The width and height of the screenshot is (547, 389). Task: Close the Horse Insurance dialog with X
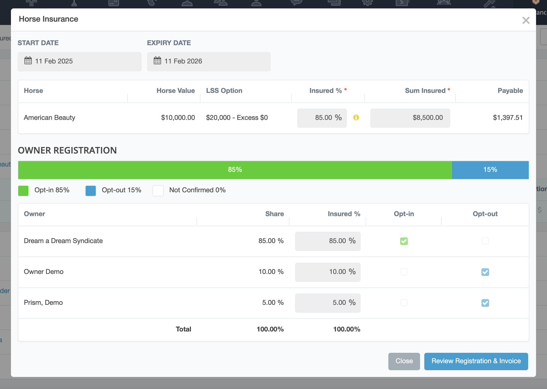pyautogui.click(x=526, y=20)
